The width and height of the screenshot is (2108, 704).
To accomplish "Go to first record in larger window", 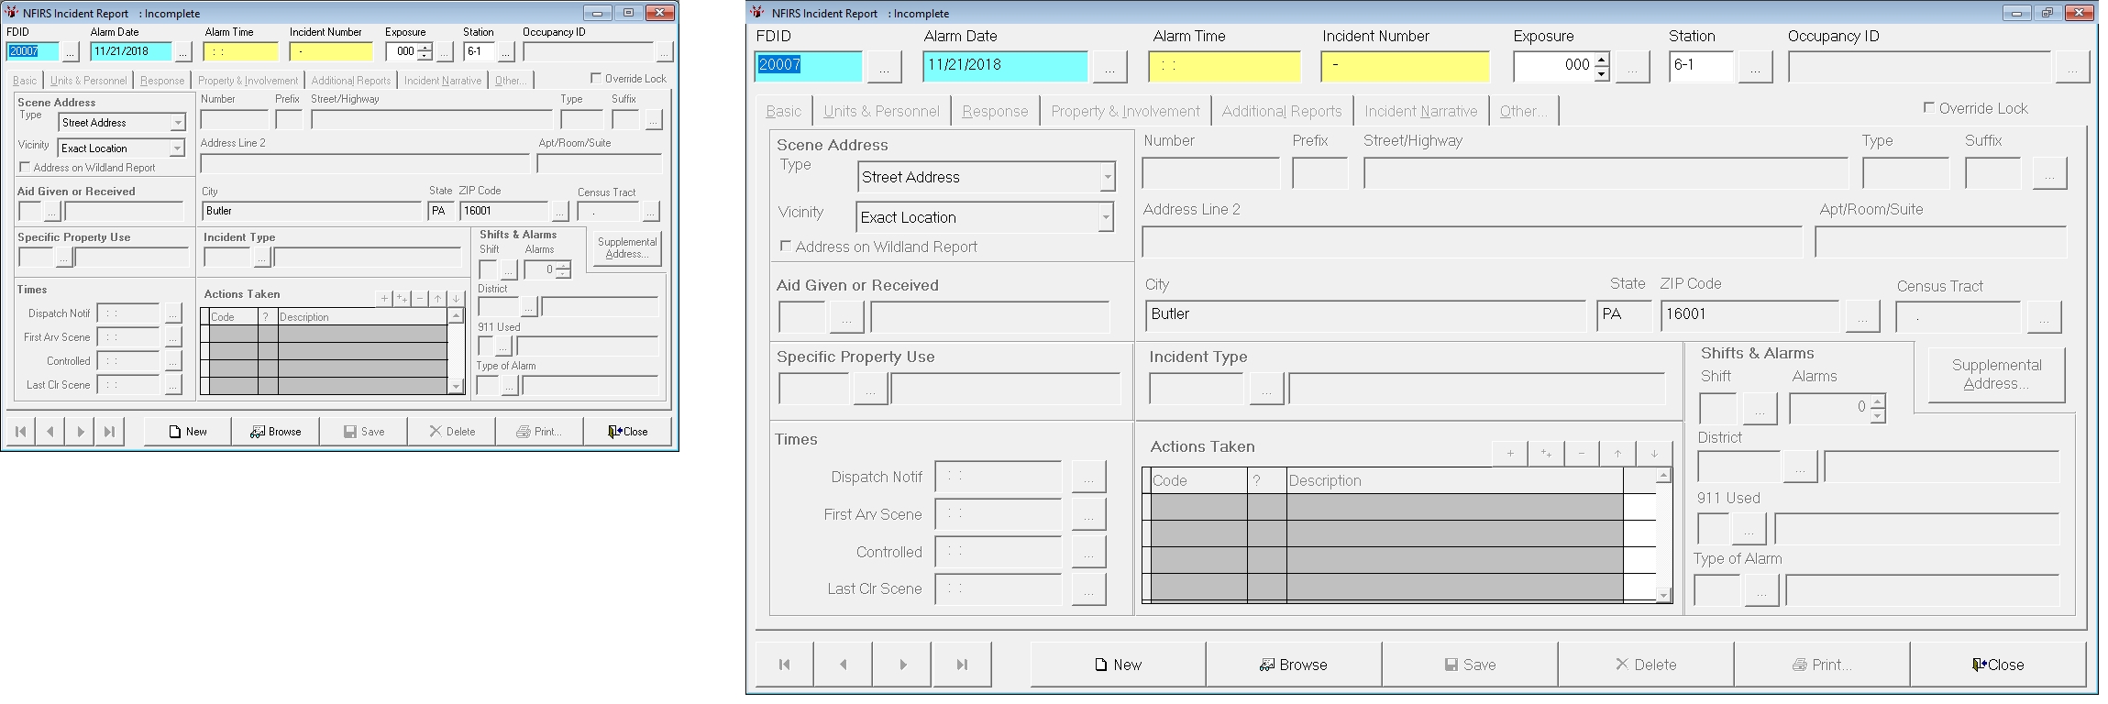I will click(x=784, y=665).
